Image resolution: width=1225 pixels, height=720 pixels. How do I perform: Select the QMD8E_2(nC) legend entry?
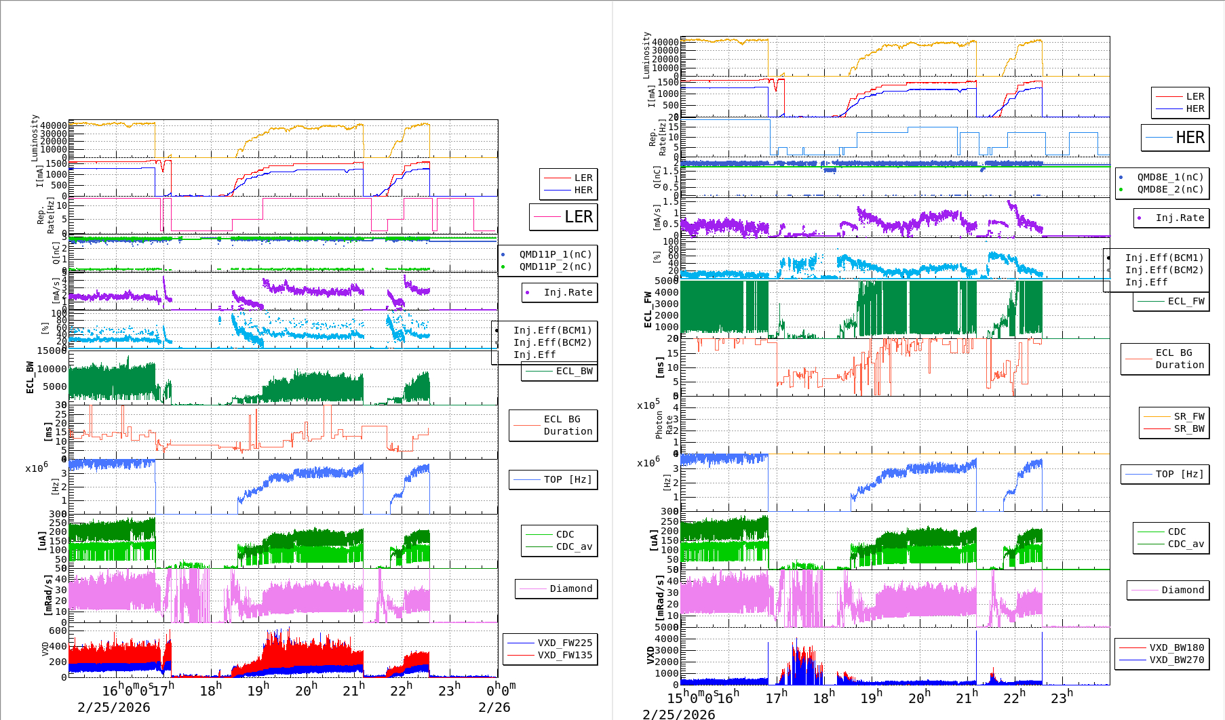[1170, 189]
